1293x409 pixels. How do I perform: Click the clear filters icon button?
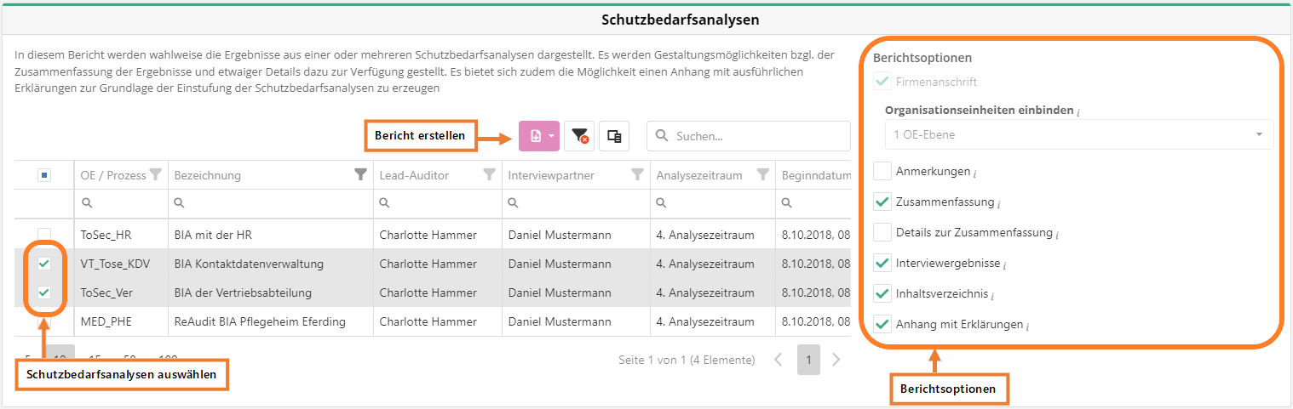point(579,136)
